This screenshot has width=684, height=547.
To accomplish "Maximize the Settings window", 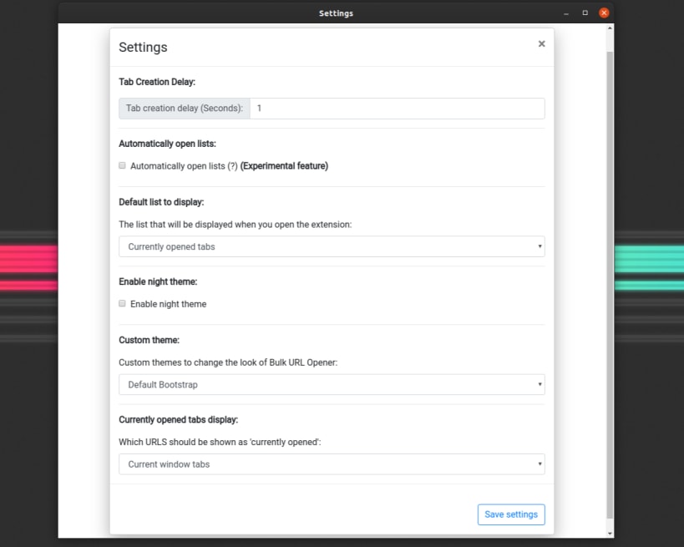I will (585, 13).
